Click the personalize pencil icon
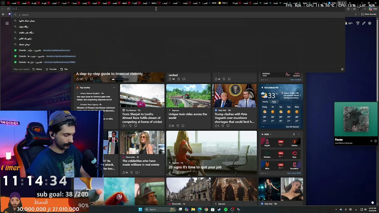The width and height of the screenshot is (379, 213). coord(364,23)
